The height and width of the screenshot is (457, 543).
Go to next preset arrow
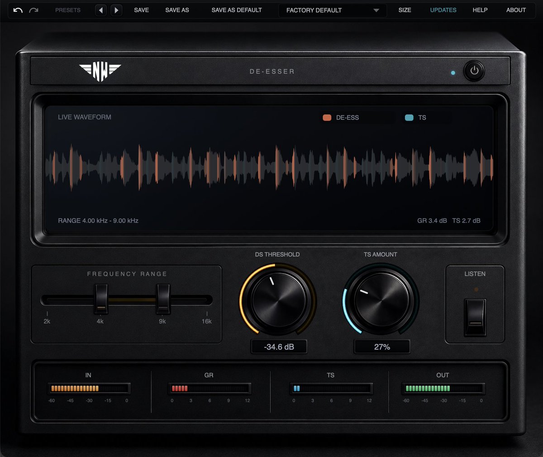tap(116, 10)
